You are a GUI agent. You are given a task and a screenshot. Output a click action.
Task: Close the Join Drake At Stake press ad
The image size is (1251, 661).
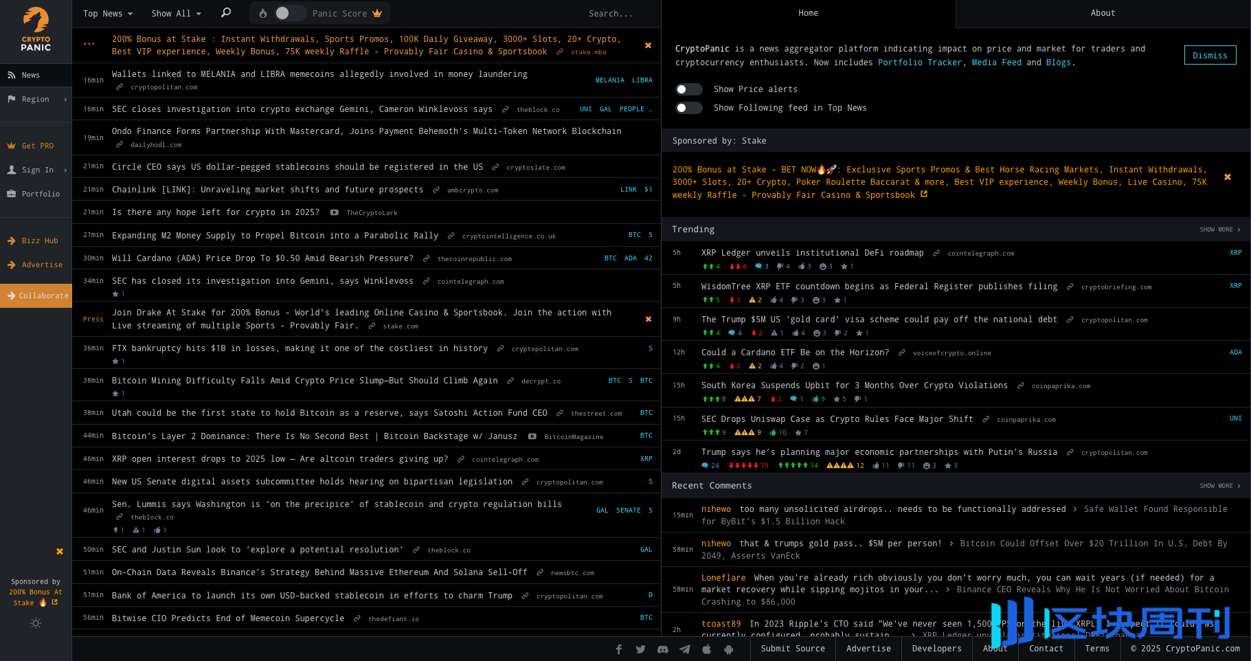[x=648, y=319]
